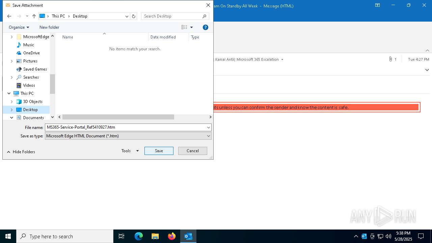Image resolution: width=432 pixels, height=243 pixels.
Task: Expand the Searches tree node
Action: click(12, 77)
